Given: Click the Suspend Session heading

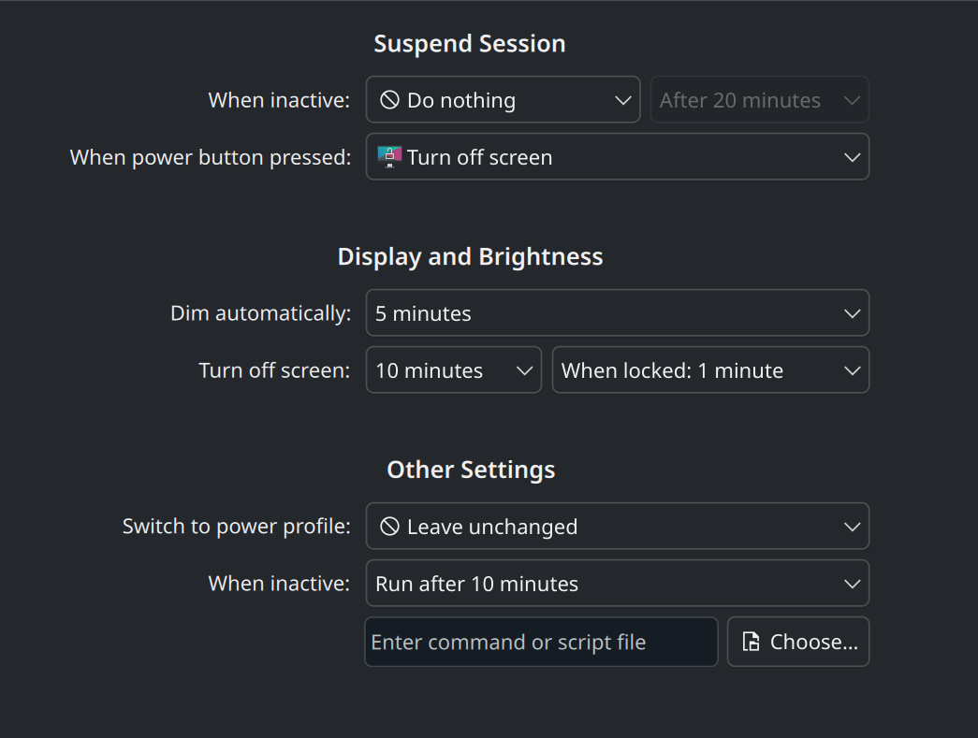Looking at the screenshot, I should pyautogui.click(x=470, y=44).
